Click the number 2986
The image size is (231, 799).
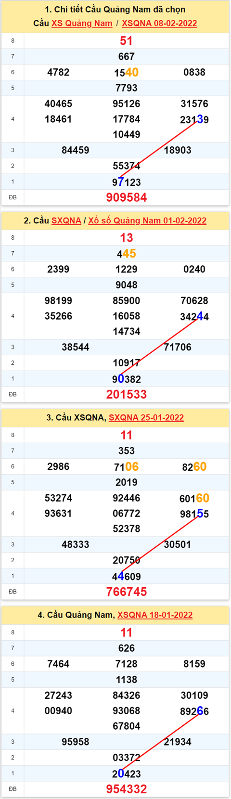pos(58,466)
